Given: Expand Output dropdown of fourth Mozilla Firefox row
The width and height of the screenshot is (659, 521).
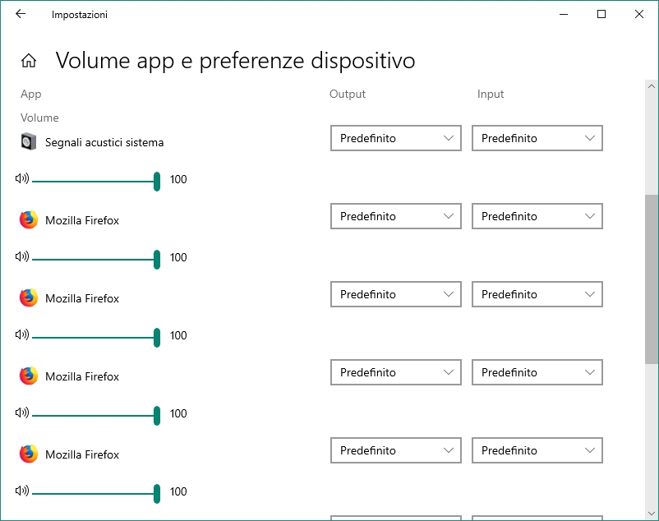Looking at the screenshot, I should coord(396,450).
